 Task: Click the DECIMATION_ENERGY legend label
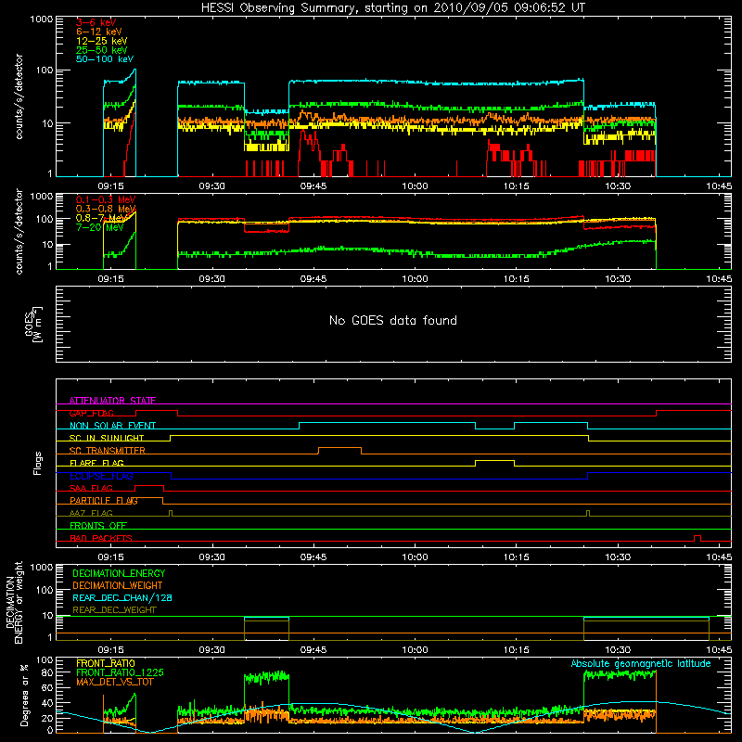pos(119,573)
